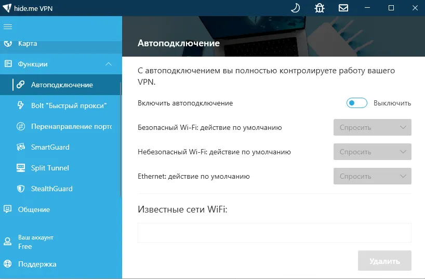Click the Поддержка lifebuoy icon

[8, 264]
